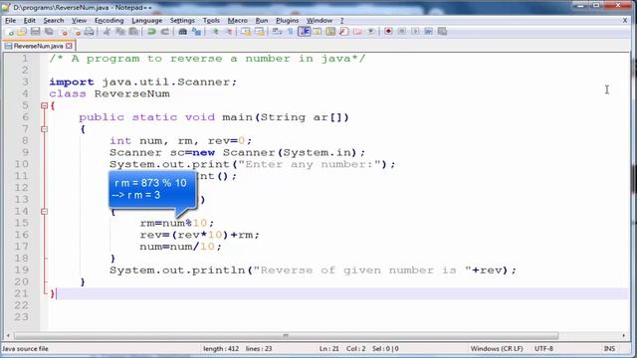Image resolution: width=637 pixels, height=358 pixels.
Task: Open the Function List toolbar icon
Action: pyautogui.click(x=344, y=32)
